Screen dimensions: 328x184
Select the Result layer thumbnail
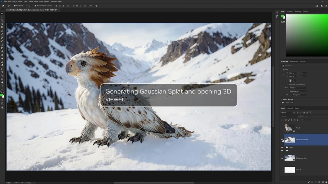tap(290, 128)
